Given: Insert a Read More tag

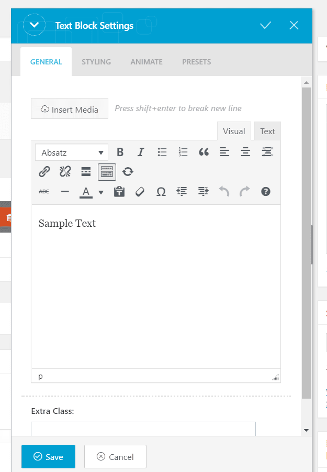Looking at the screenshot, I should point(86,172).
